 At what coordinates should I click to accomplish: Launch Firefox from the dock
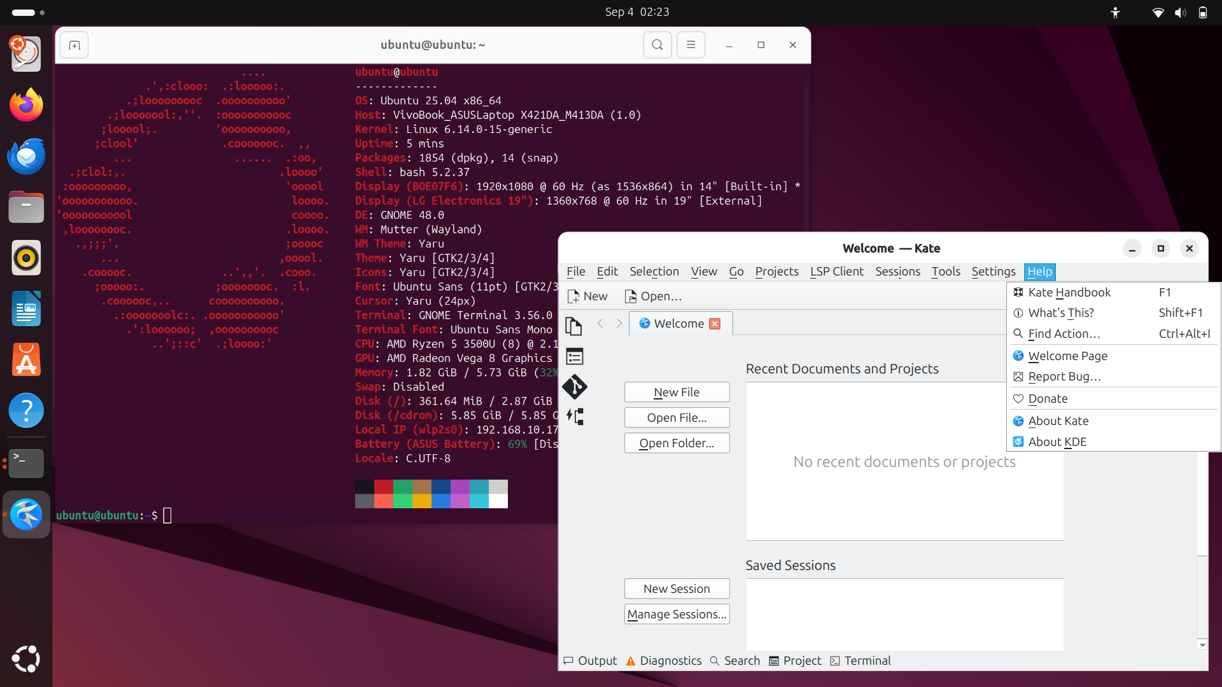point(26,105)
